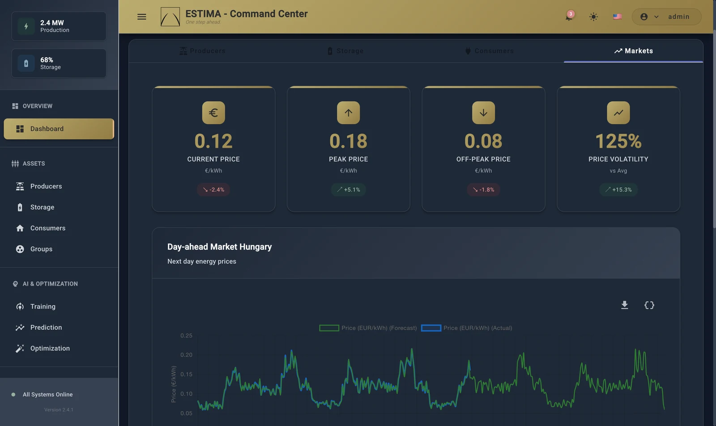Change language via US flag icon
The width and height of the screenshot is (716, 426).
[618, 17]
